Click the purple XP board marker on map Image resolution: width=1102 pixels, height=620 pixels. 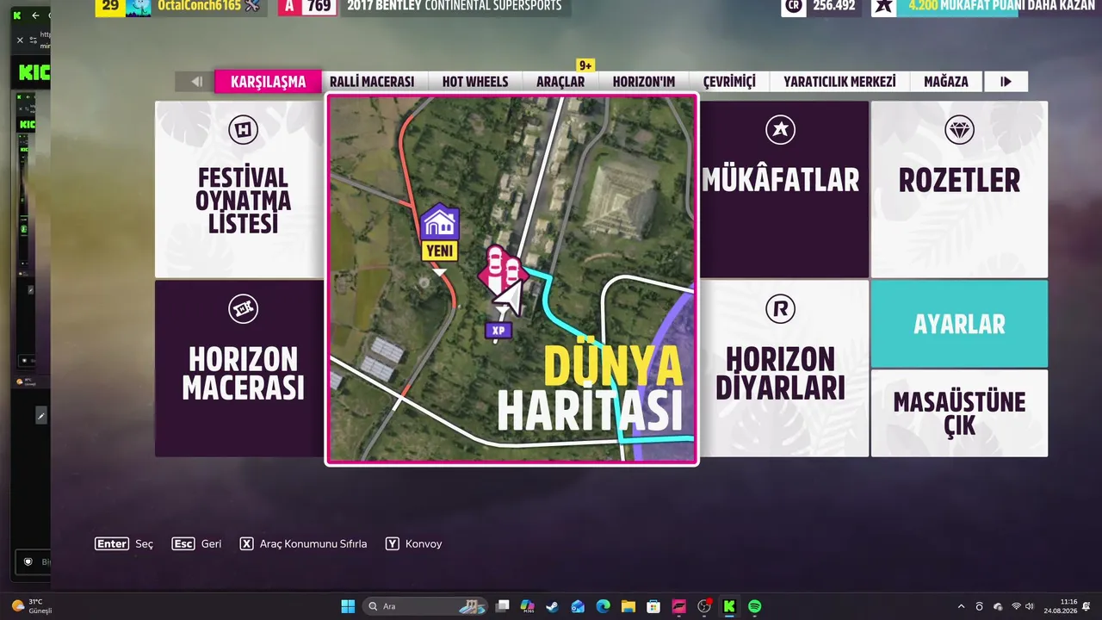pyautogui.click(x=498, y=330)
